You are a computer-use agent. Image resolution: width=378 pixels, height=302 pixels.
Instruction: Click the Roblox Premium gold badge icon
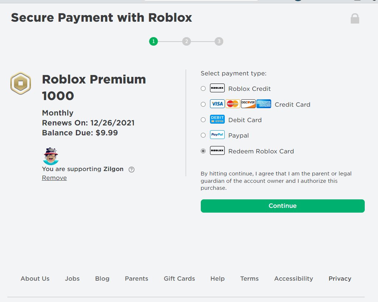tap(21, 83)
